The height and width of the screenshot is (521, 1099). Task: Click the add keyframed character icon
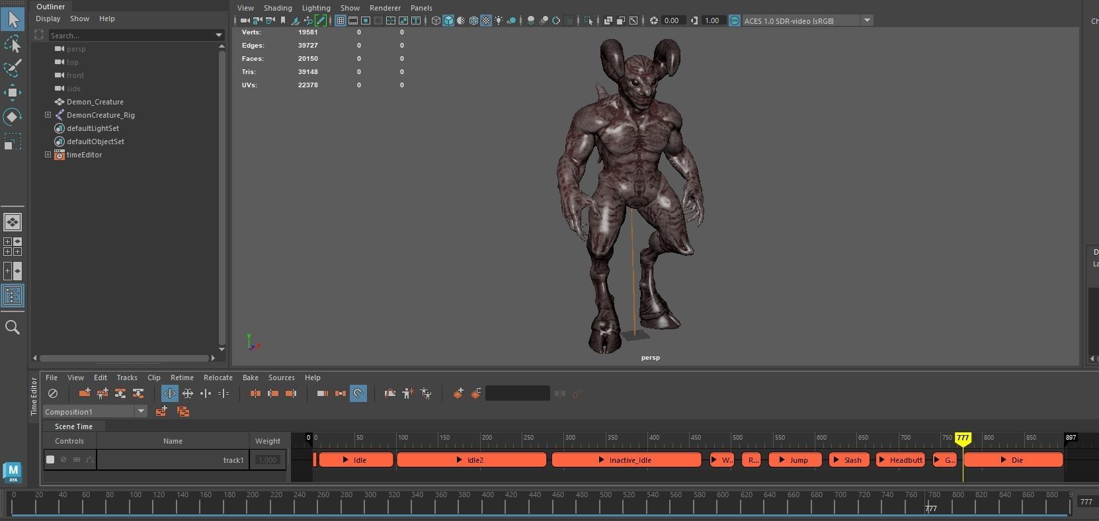click(x=408, y=393)
